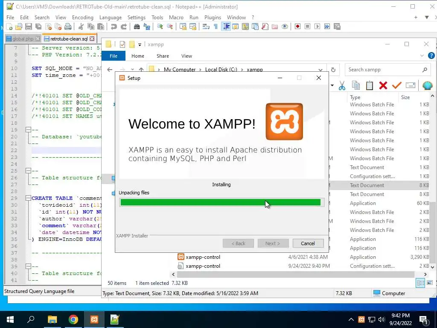437x328 pixels.
Task: Toggle the highlighted Indent Guide icon
Action: click(x=226, y=27)
